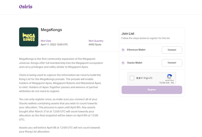The height and width of the screenshot is (137, 202).
Task: Click paragraph starting 'MegaKongs is the first community'
Action: point(61,63)
